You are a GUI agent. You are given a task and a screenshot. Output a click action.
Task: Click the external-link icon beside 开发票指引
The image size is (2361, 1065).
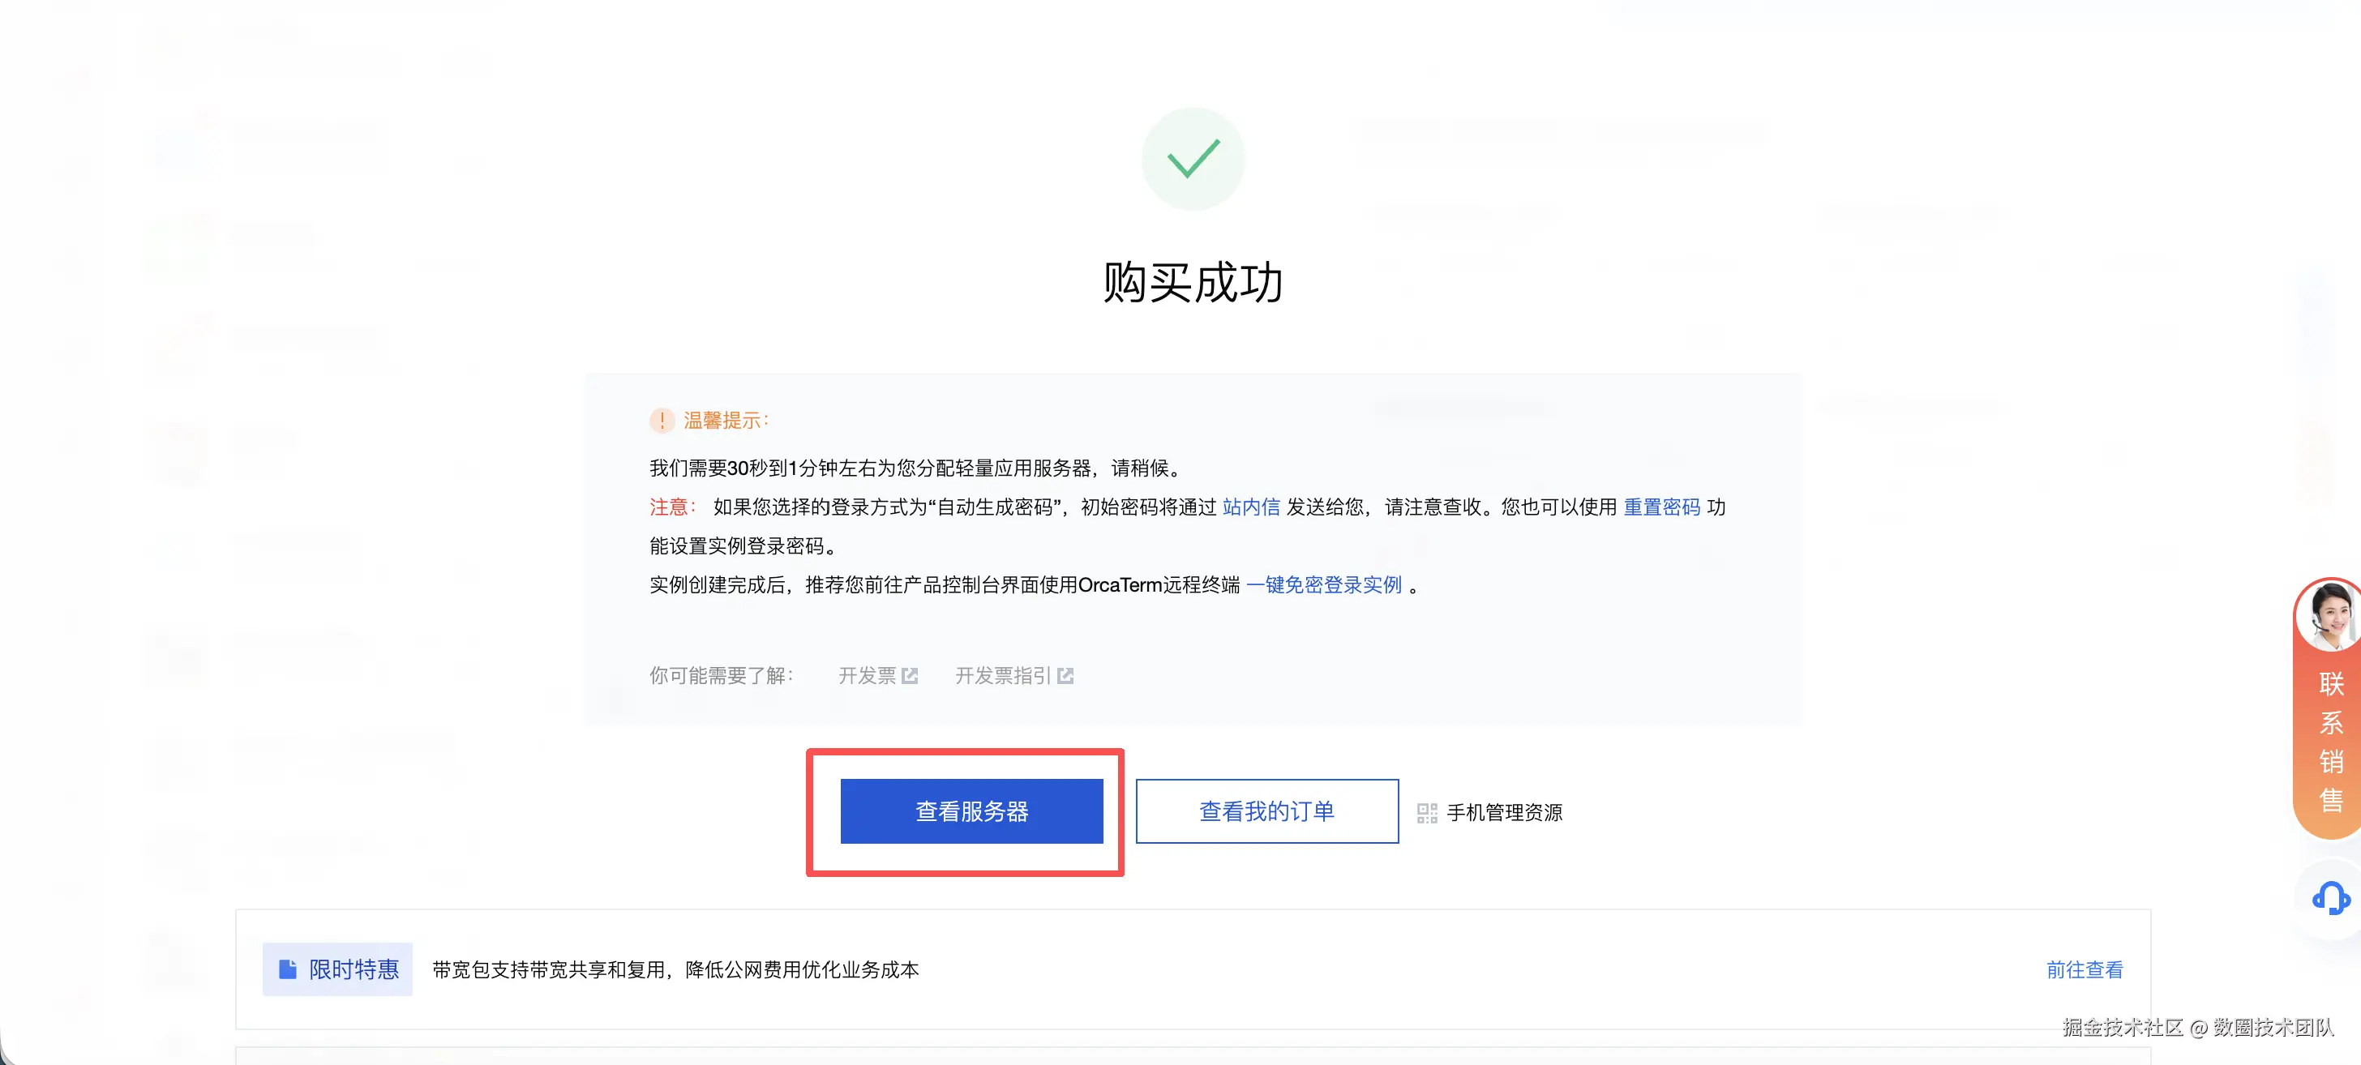[1065, 675]
